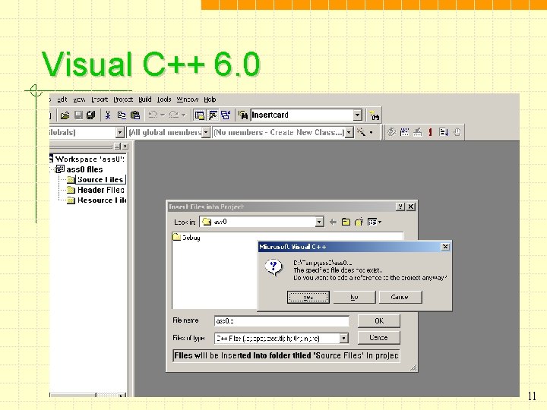Click the Cut scissors icon

pos(108,115)
